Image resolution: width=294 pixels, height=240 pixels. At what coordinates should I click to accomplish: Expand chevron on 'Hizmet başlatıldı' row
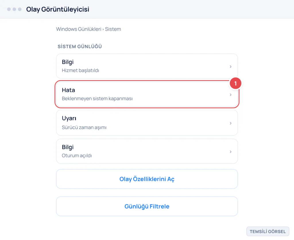tap(231, 67)
